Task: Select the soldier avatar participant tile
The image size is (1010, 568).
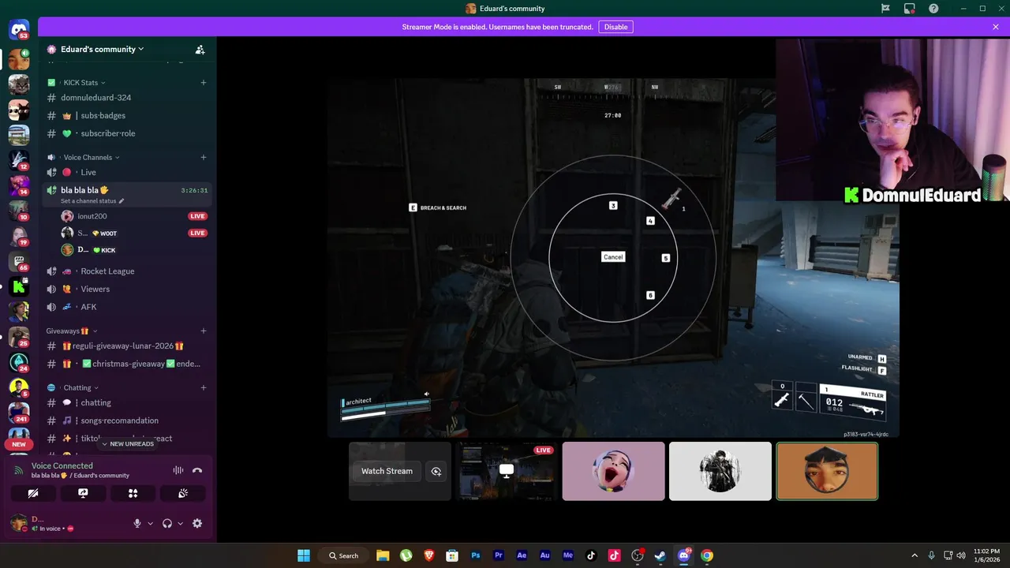Action: pyautogui.click(x=720, y=471)
